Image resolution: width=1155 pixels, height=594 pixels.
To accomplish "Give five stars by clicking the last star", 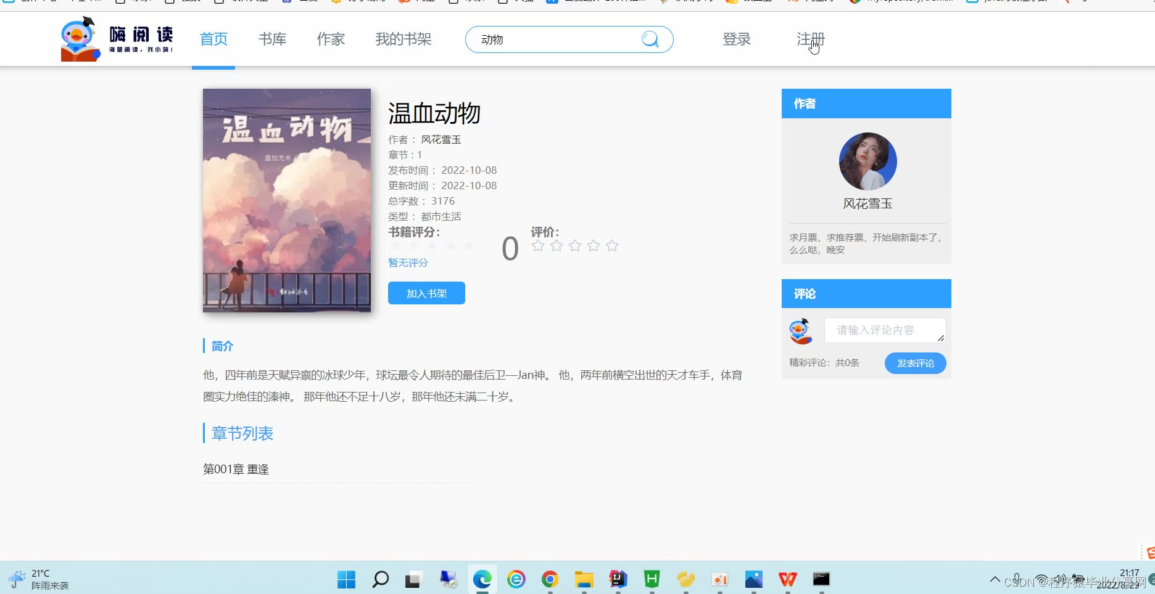I will [x=612, y=245].
